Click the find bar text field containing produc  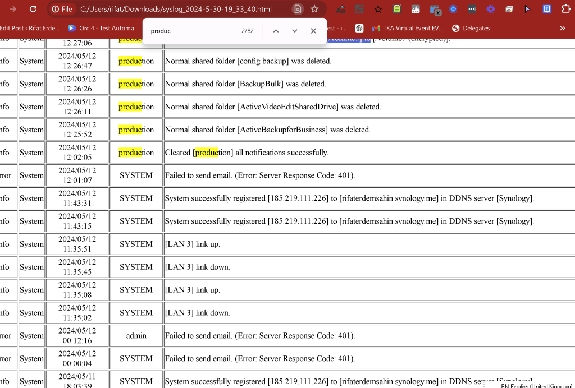(193, 31)
